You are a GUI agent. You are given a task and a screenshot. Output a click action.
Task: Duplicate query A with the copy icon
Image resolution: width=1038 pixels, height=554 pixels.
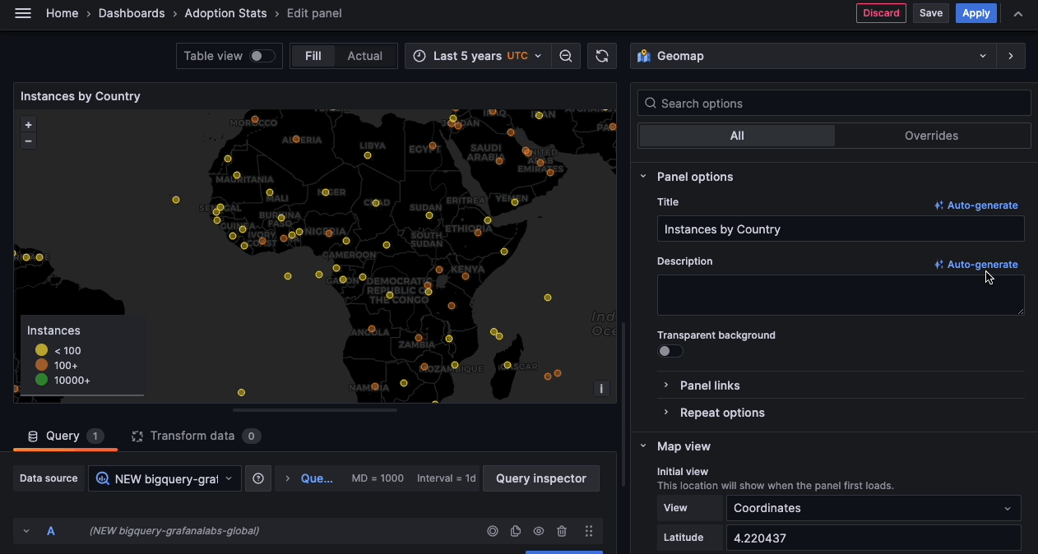(x=516, y=531)
